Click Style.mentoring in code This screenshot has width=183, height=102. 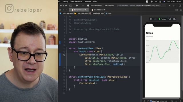(x=95, y=61)
